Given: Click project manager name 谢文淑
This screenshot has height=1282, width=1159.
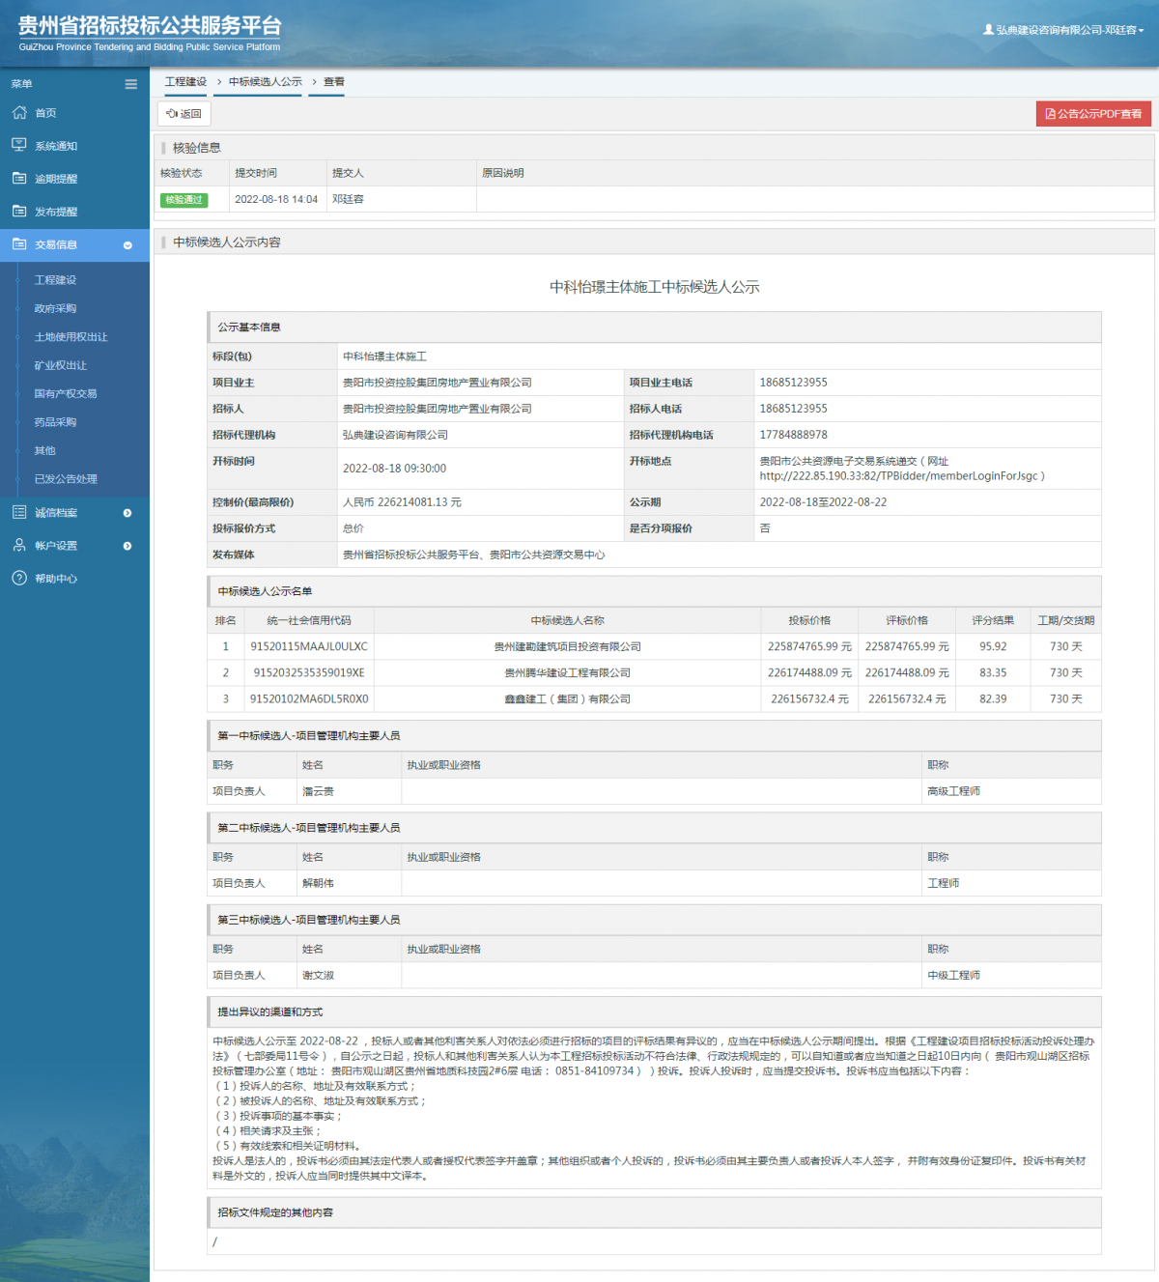Looking at the screenshot, I should 318,975.
